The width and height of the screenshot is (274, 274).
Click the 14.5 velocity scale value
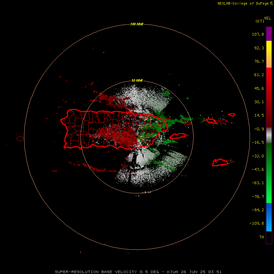(259, 115)
